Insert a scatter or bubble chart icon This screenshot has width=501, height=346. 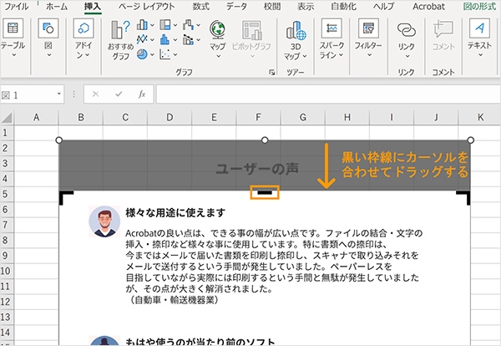(x=165, y=54)
